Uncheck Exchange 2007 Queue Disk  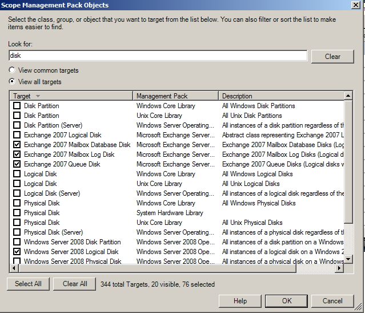click(17, 164)
